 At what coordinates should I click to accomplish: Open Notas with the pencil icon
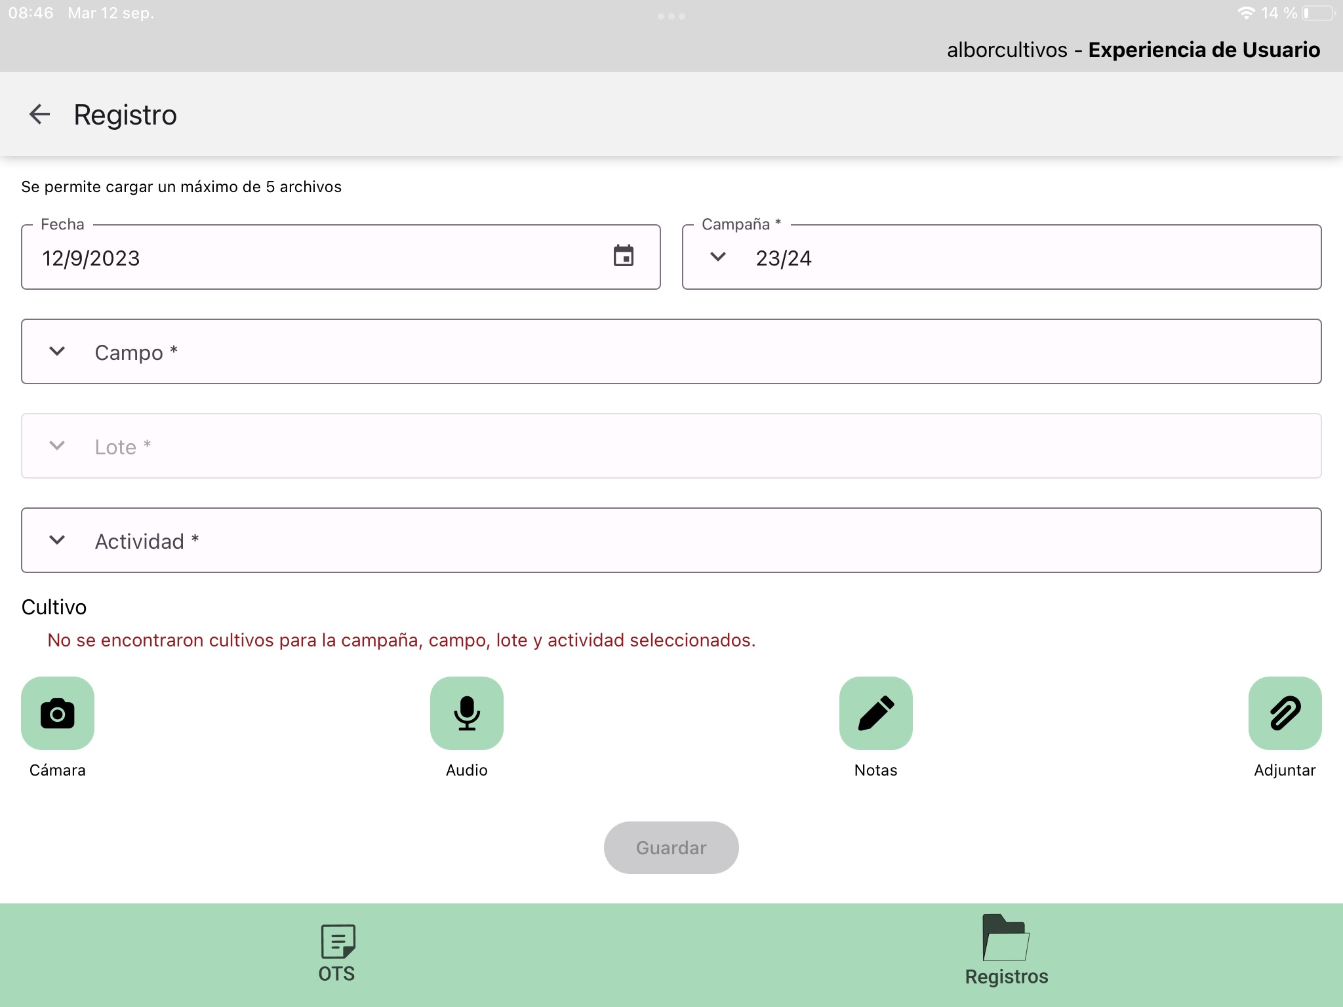coord(876,713)
